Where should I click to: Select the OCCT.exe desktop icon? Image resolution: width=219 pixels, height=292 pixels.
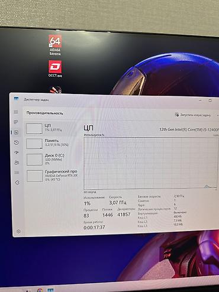(x=55, y=69)
